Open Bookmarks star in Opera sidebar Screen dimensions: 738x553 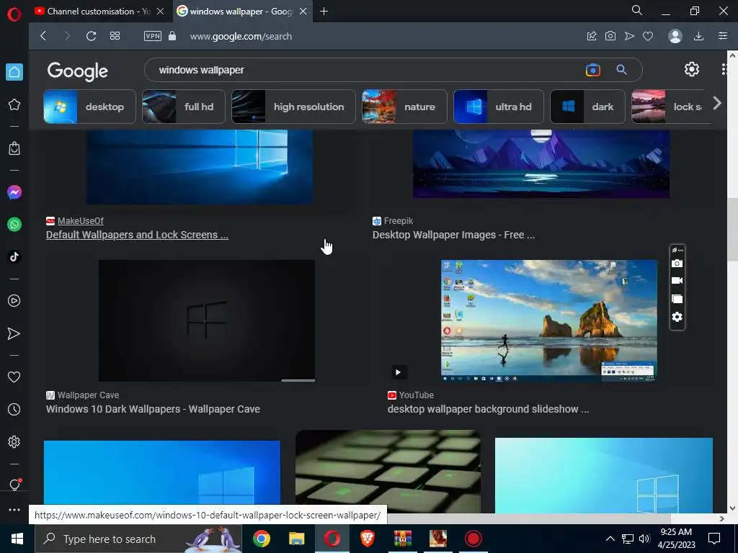14,104
